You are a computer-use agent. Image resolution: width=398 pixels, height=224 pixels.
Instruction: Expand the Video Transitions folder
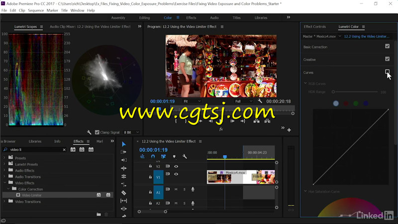4,202
